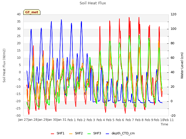Click the -30 tick on left axis
This screenshot has height=139, width=186.
(18, 116)
